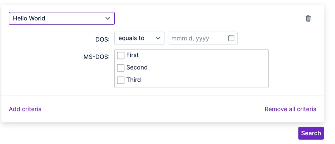Click the MS-DOS: field label
This screenshot has width=335, height=144.
click(x=96, y=57)
